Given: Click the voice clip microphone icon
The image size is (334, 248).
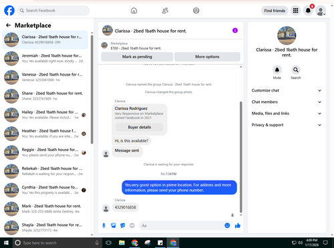Looking at the screenshot, I should pos(104,225).
